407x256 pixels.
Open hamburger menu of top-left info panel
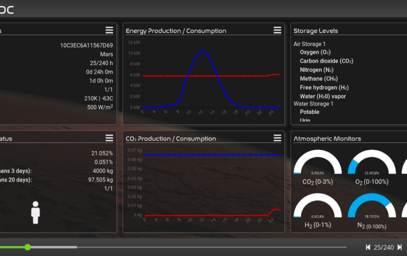(x=109, y=30)
